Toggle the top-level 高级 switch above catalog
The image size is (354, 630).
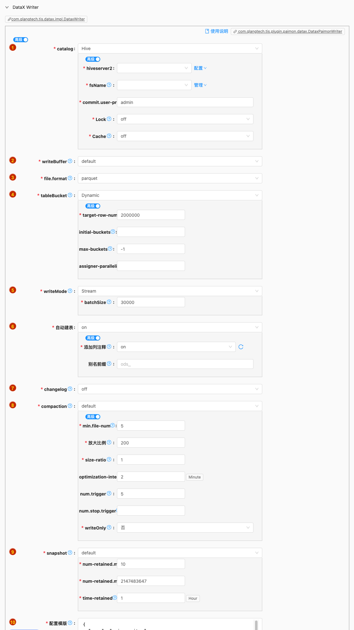point(21,40)
